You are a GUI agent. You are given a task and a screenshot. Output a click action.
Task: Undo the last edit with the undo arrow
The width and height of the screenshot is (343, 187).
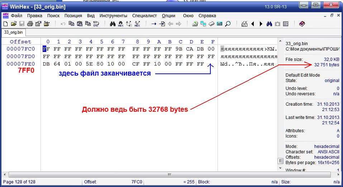[x=63, y=24]
